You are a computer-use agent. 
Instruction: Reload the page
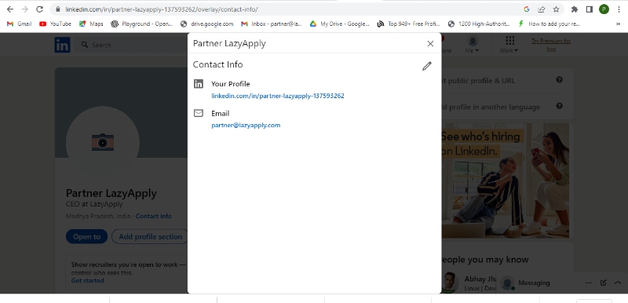point(39,9)
